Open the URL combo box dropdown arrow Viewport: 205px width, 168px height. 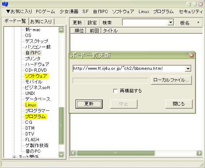(x=188, y=68)
